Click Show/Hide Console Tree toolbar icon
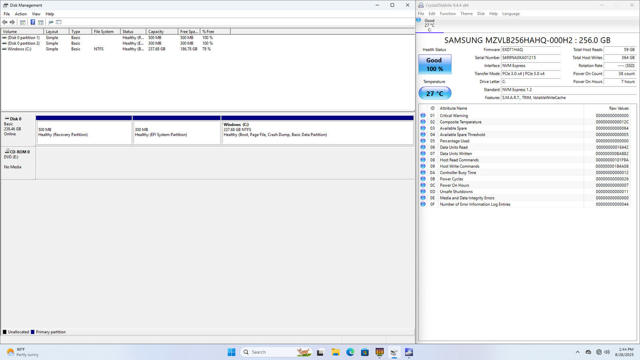Viewport: 640px width, 360px height. pyautogui.click(x=23, y=22)
